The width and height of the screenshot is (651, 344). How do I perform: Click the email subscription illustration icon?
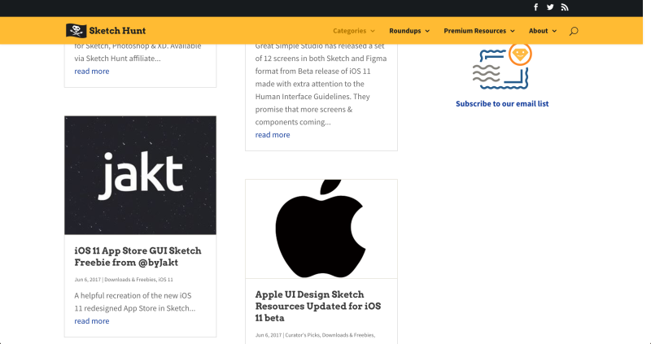pyautogui.click(x=502, y=67)
